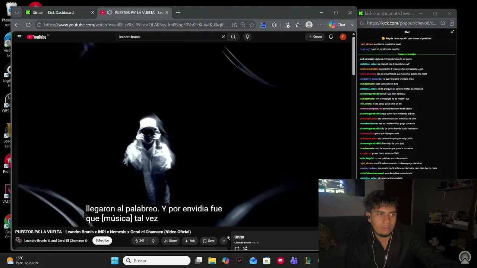The height and width of the screenshot is (268, 477).
Task: Focus the YouTube address bar URL
Action: 136,25
